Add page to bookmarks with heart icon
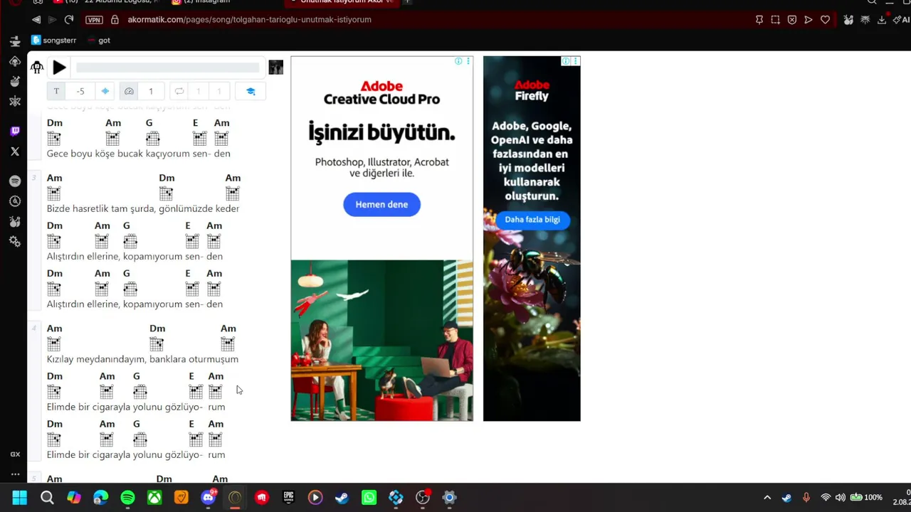This screenshot has width=911, height=512. click(826, 20)
